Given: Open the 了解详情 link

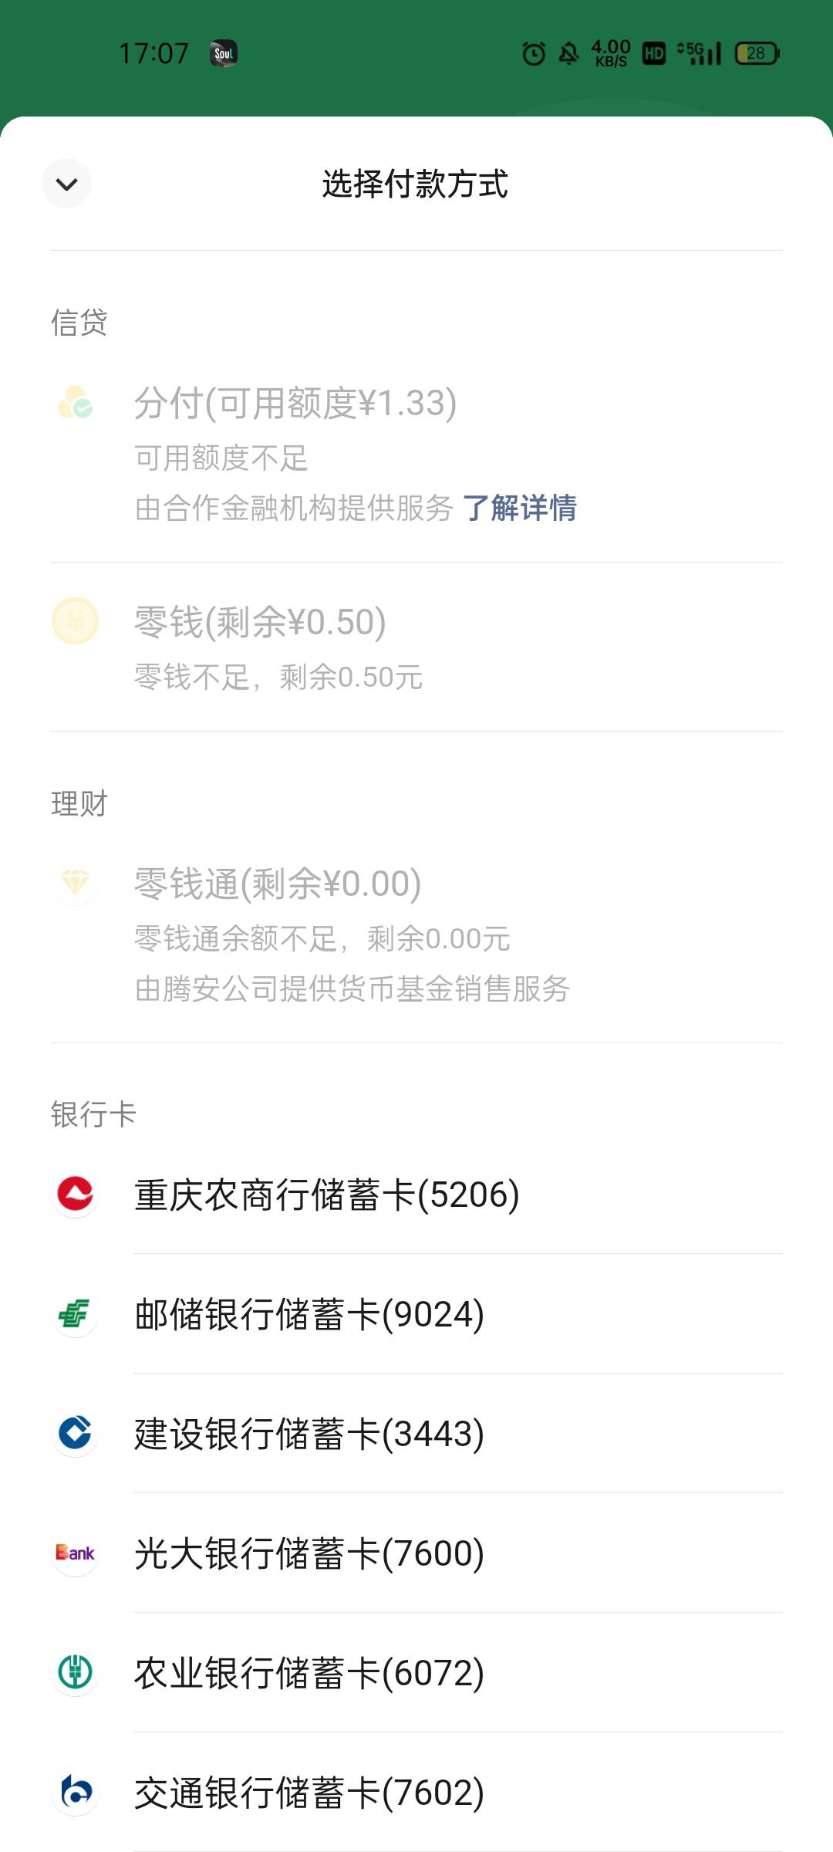Looking at the screenshot, I should 519,508.
